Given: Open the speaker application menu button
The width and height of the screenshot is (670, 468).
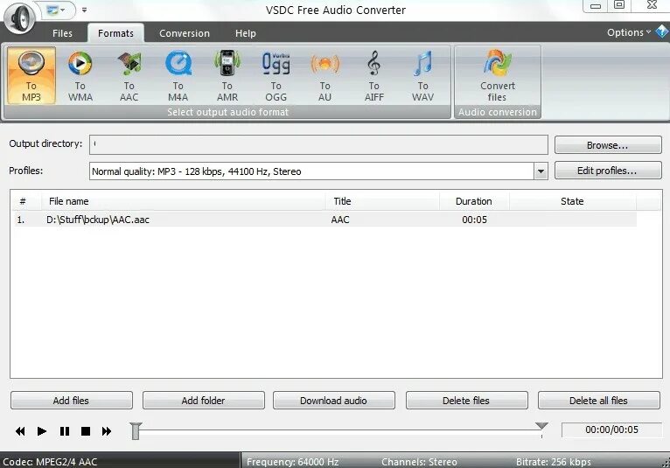Looking at the screenshot, I should coord(19,18).
